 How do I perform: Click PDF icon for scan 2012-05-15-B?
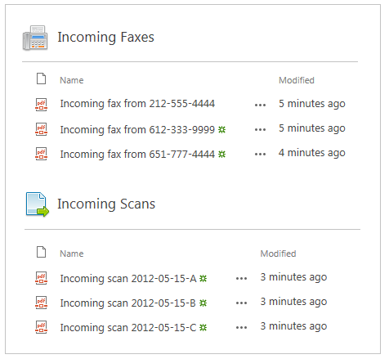tap(41, 303)
